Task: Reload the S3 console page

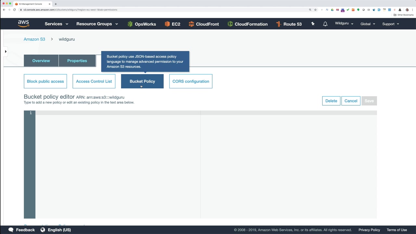Action: tap(14, 10)
